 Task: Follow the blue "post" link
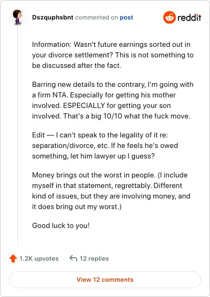(x=127, y=17)
